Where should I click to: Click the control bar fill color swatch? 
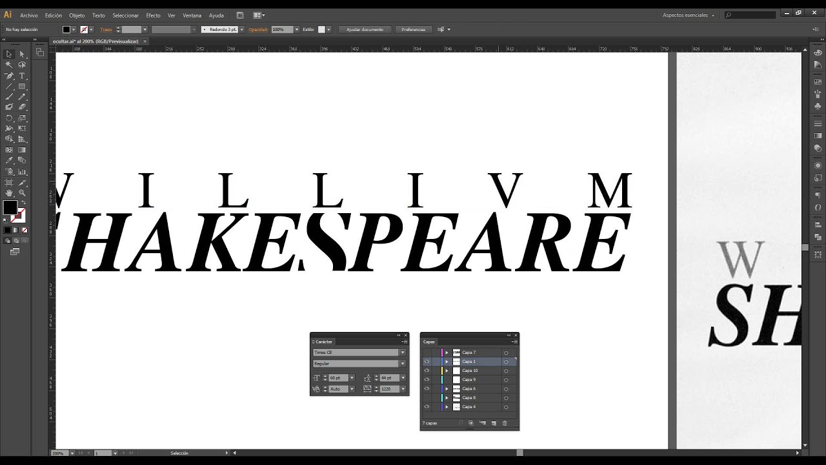(66, 29)
